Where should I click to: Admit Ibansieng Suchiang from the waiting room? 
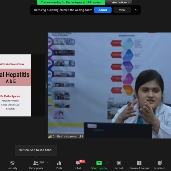pos(103,10)
